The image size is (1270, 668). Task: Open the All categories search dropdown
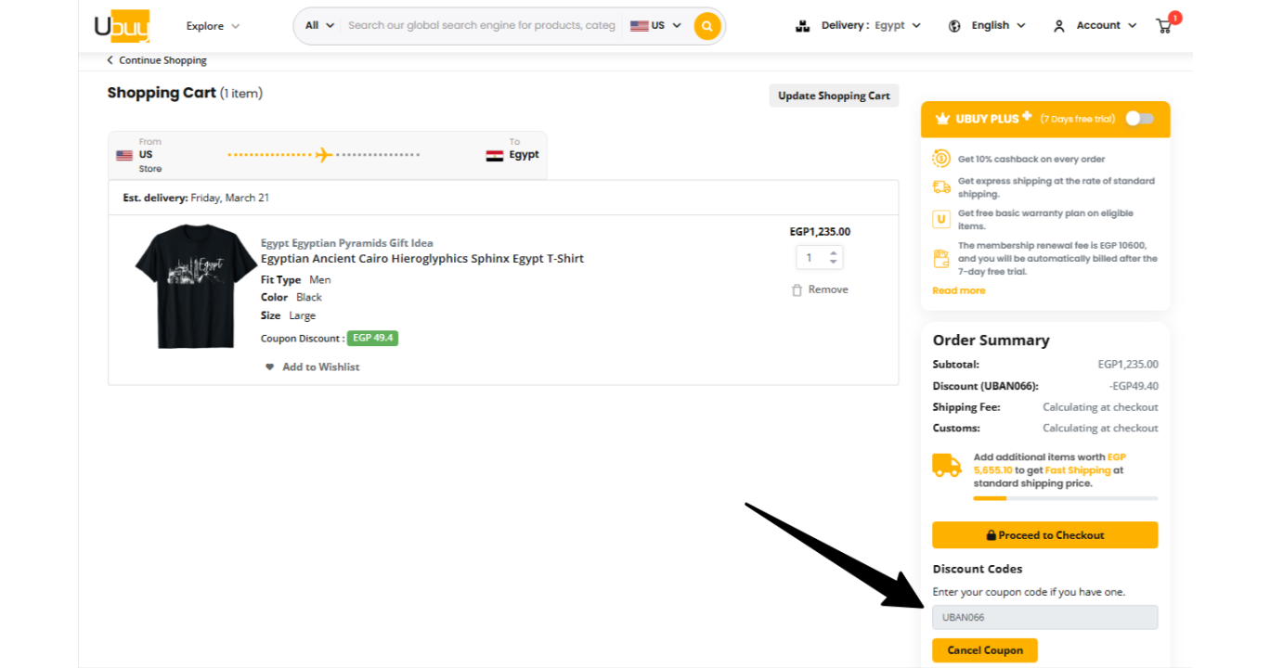coord(319,26)
